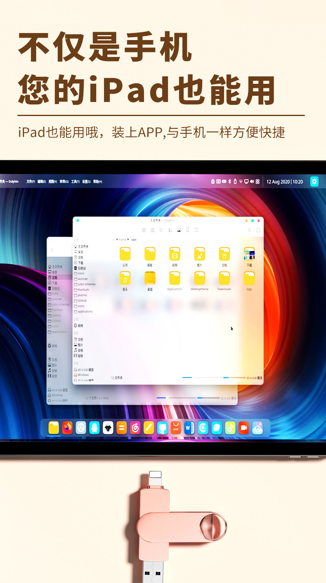
Task: Open the 桌面 folder icon in file view
Action: pos(150,278)
